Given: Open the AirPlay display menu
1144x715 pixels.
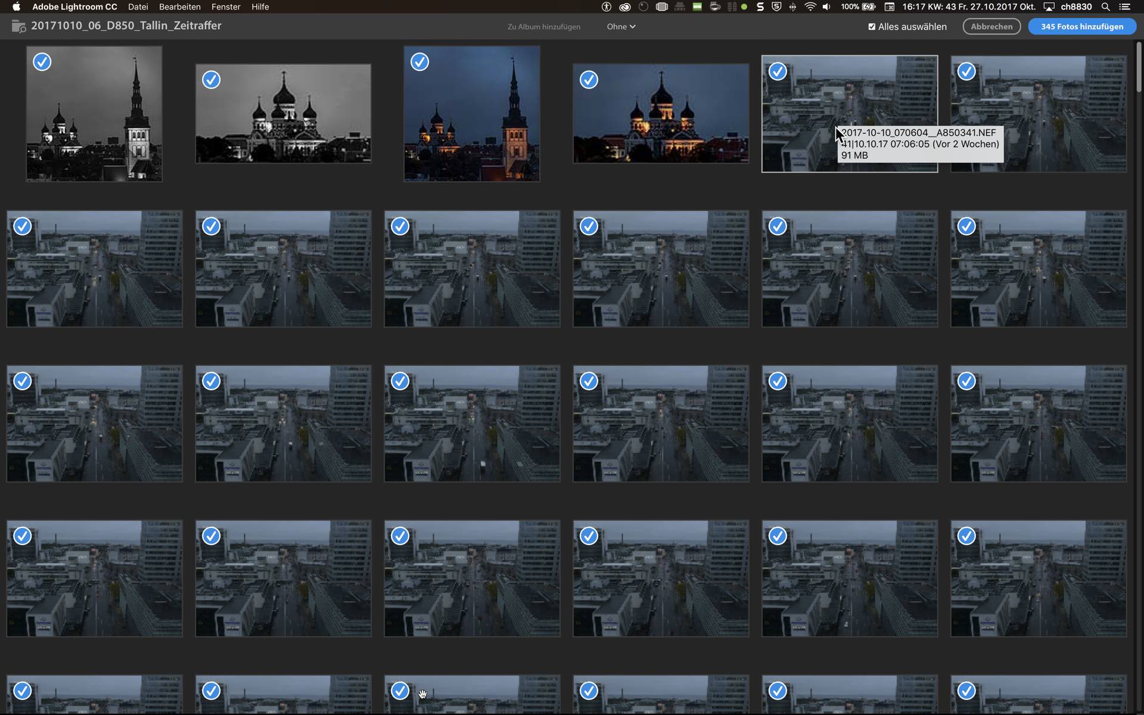Looking at the screenshot, I should pos(1049,7).
